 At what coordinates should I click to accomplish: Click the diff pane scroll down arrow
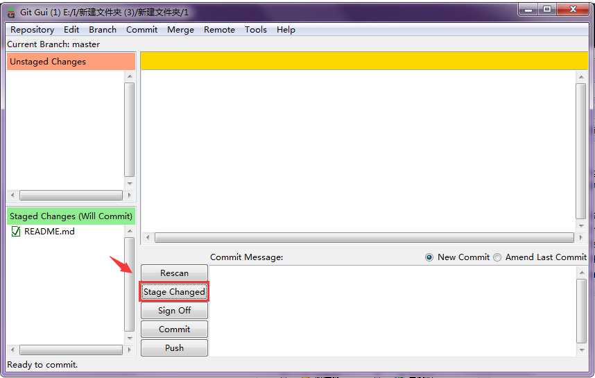(x=581, y=226)
